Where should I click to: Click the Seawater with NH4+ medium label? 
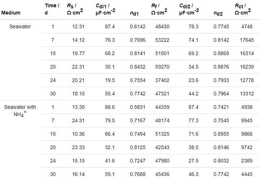[x=20, y=110]
